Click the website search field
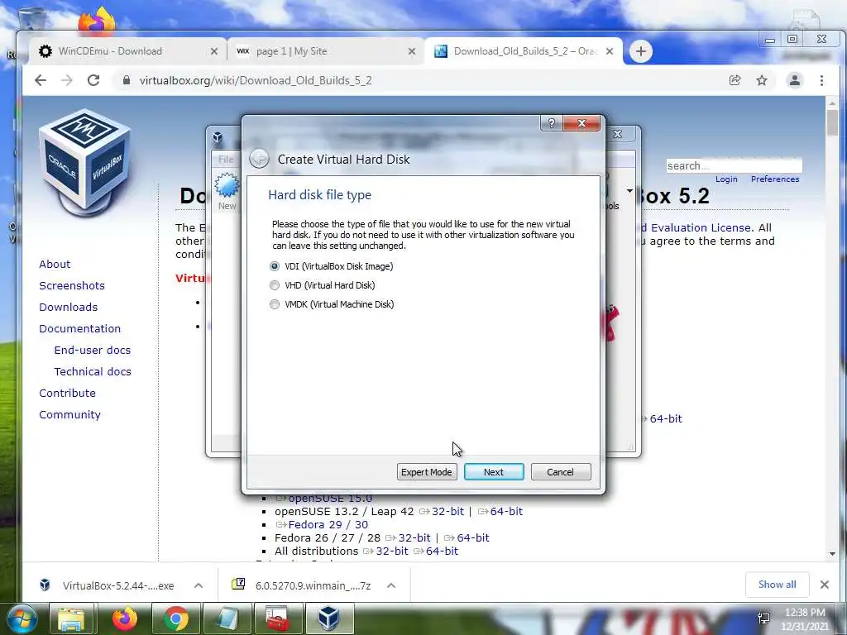Image resolution: width=847 pixels, height=635 pixels. pos(735,165)
